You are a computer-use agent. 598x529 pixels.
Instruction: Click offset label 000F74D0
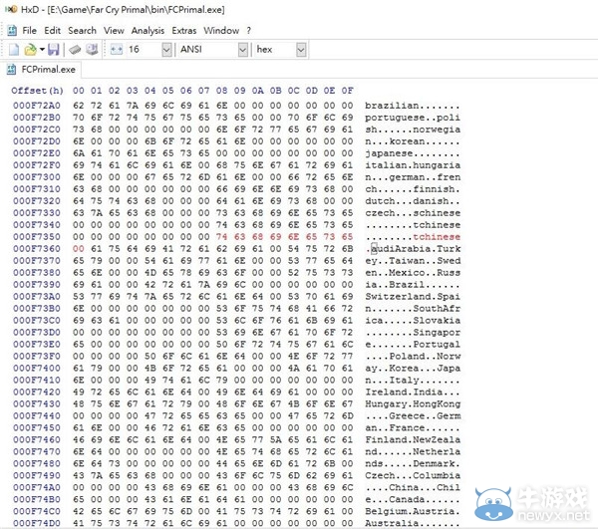point(37,523)
